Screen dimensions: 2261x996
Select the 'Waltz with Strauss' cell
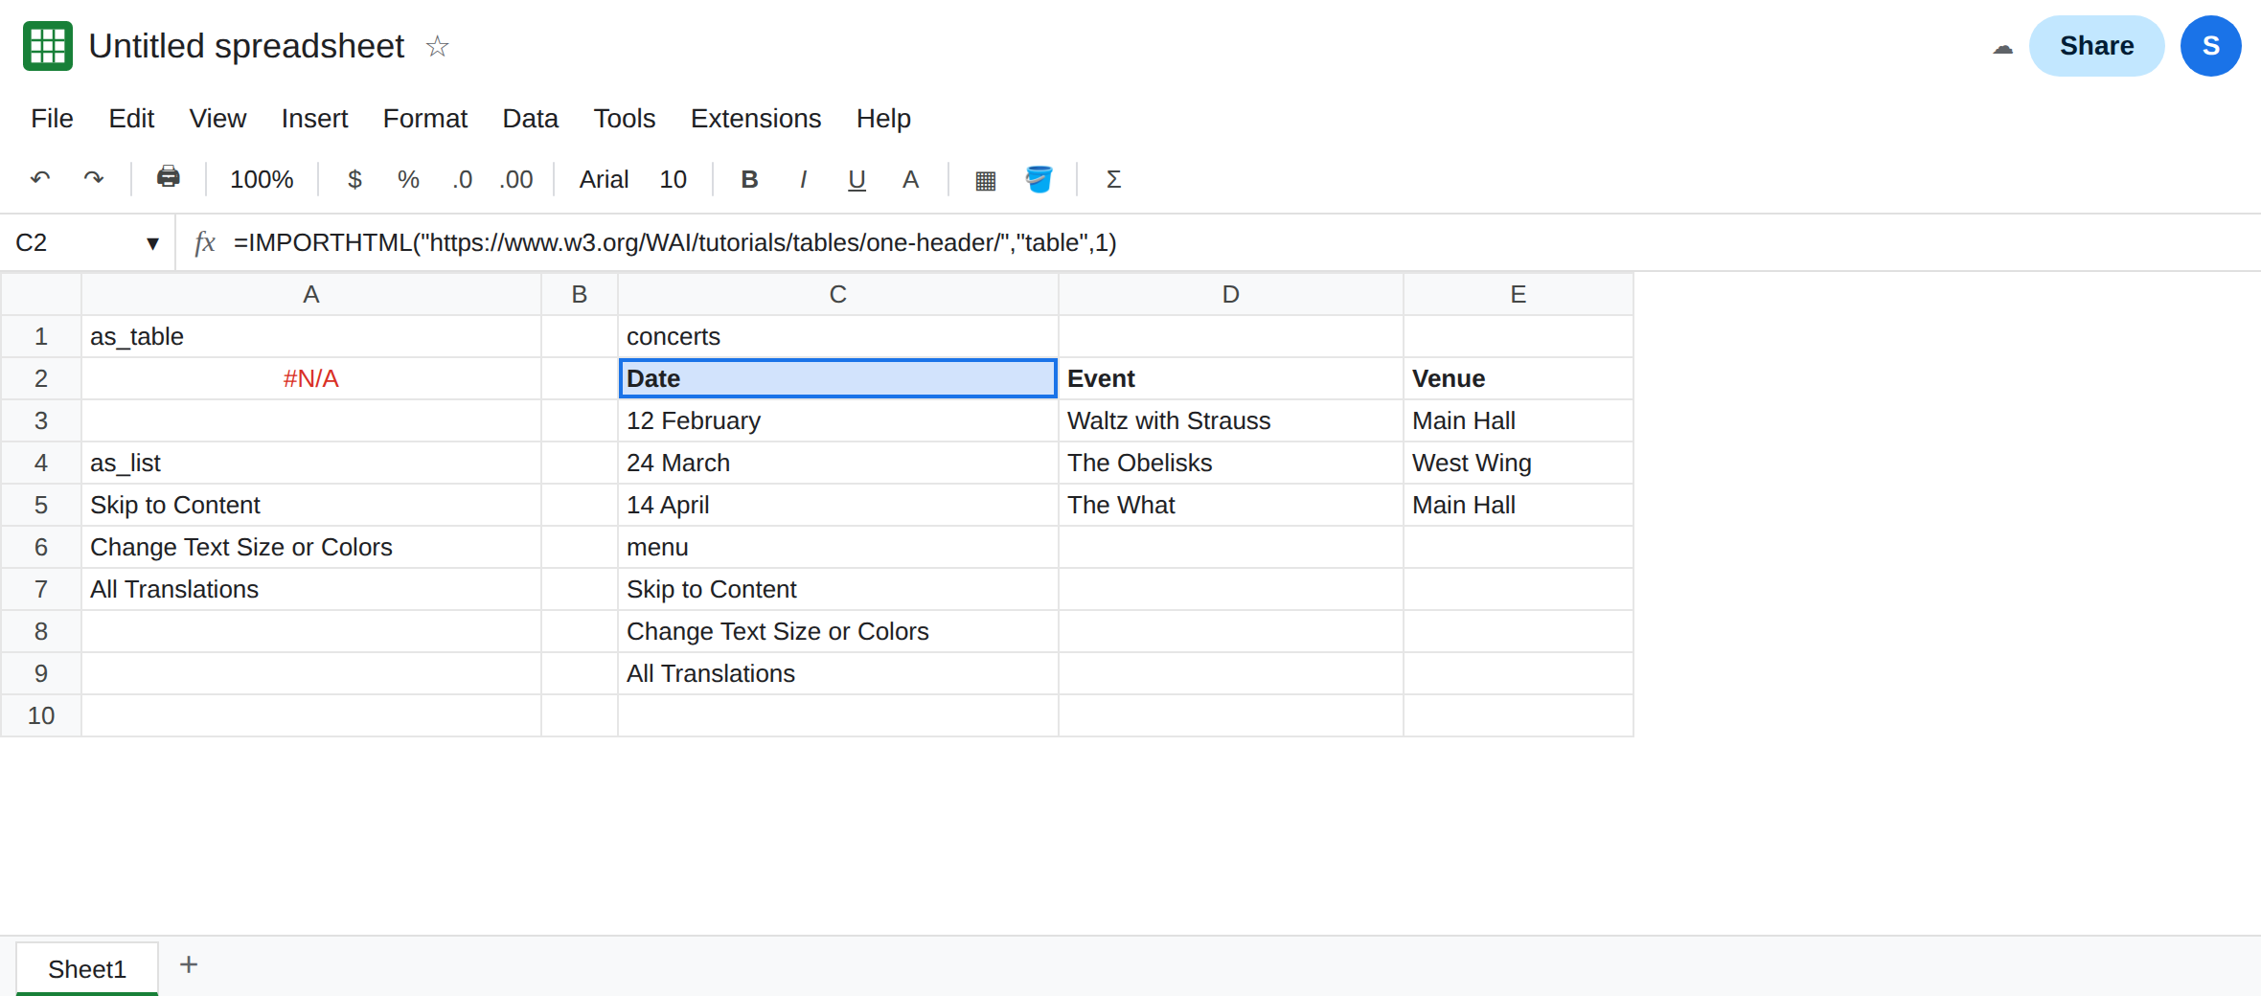pyautogui.click(x=1231, y=420)
